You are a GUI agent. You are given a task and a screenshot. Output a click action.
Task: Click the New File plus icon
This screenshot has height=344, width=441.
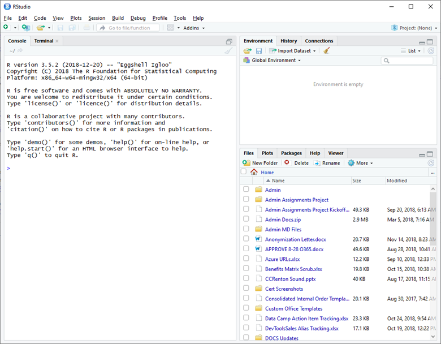6,28
